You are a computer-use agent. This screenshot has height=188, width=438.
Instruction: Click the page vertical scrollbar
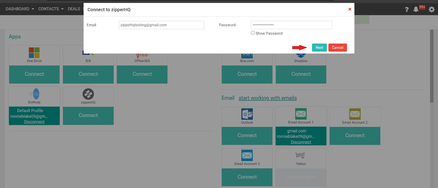point(432,66)
